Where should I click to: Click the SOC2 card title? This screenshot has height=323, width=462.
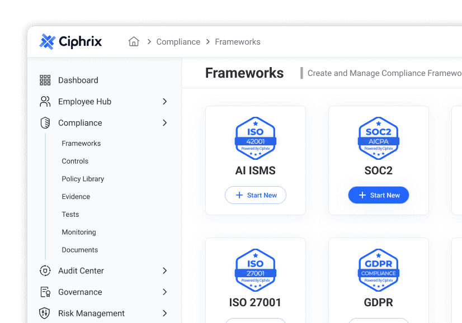[379, 170]
